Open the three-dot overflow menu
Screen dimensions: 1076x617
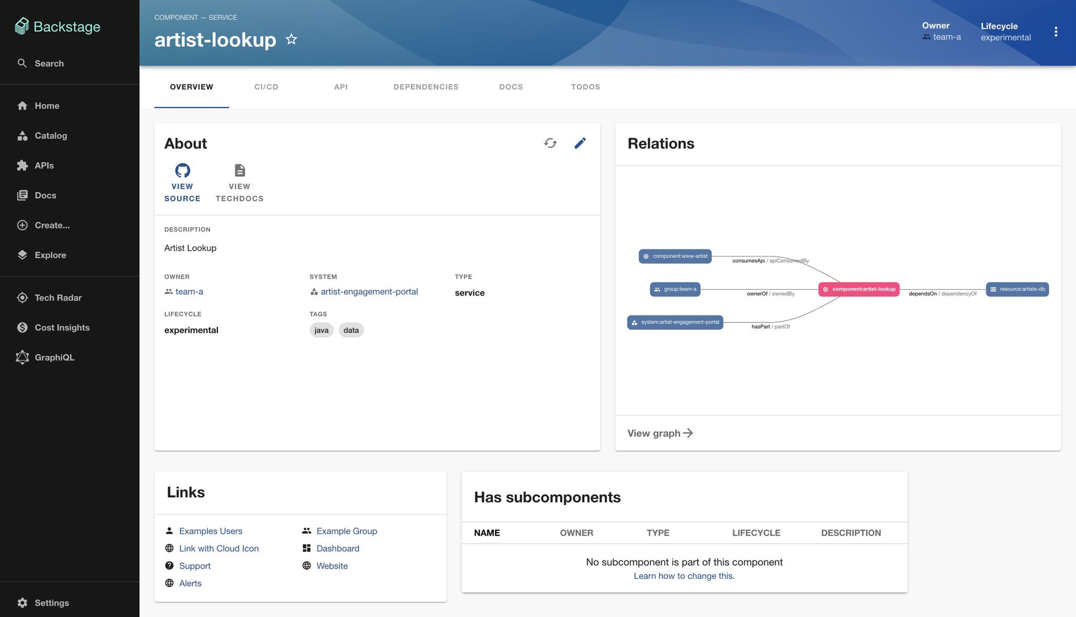click(x=1056, y=31)
